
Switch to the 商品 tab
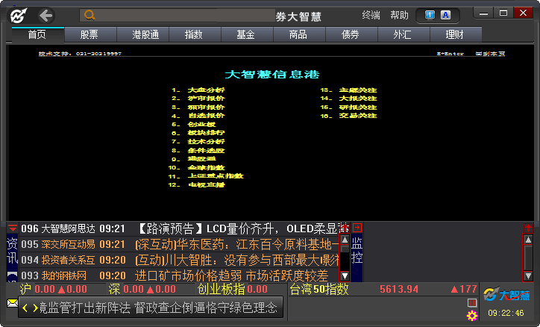point(298,34)
